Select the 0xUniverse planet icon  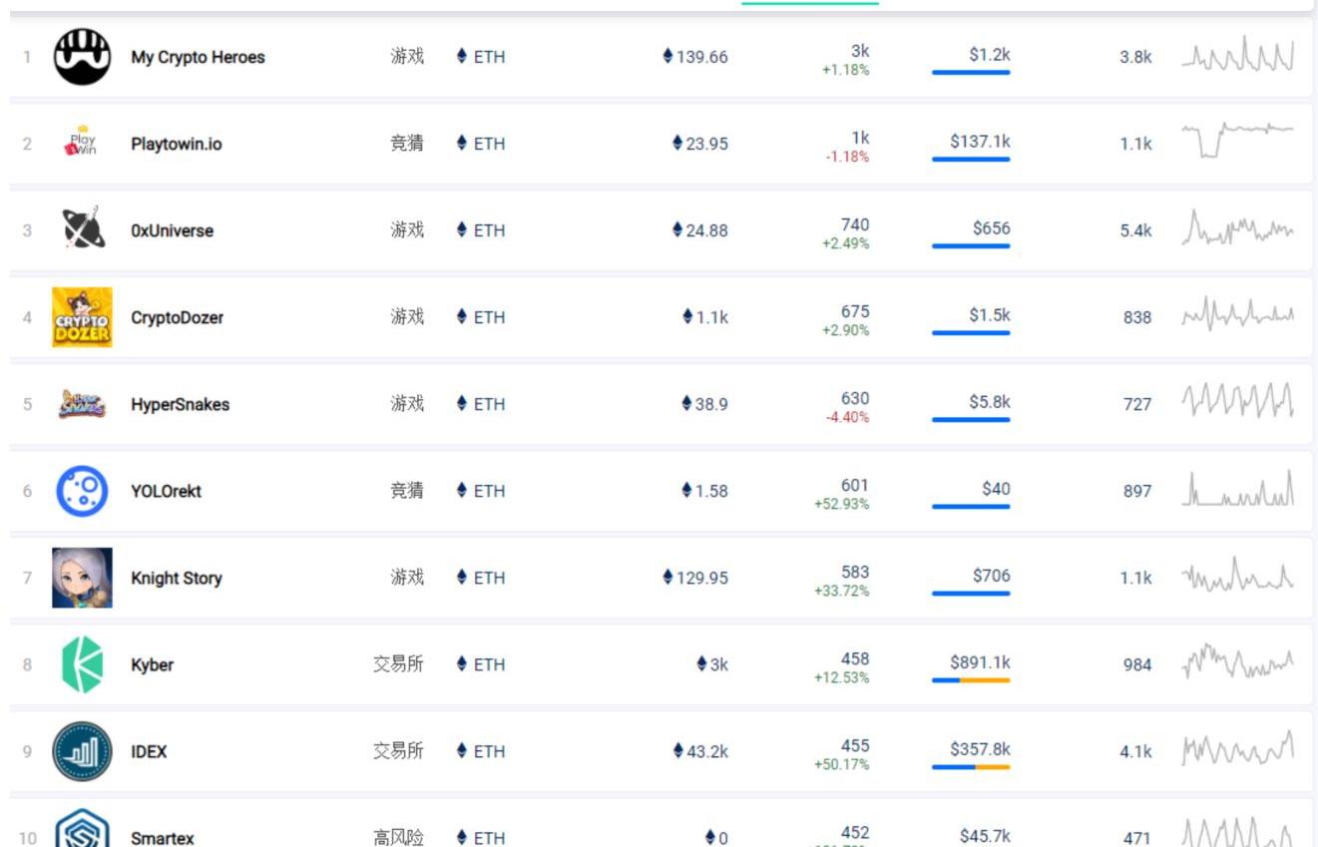tap(82, 229)
